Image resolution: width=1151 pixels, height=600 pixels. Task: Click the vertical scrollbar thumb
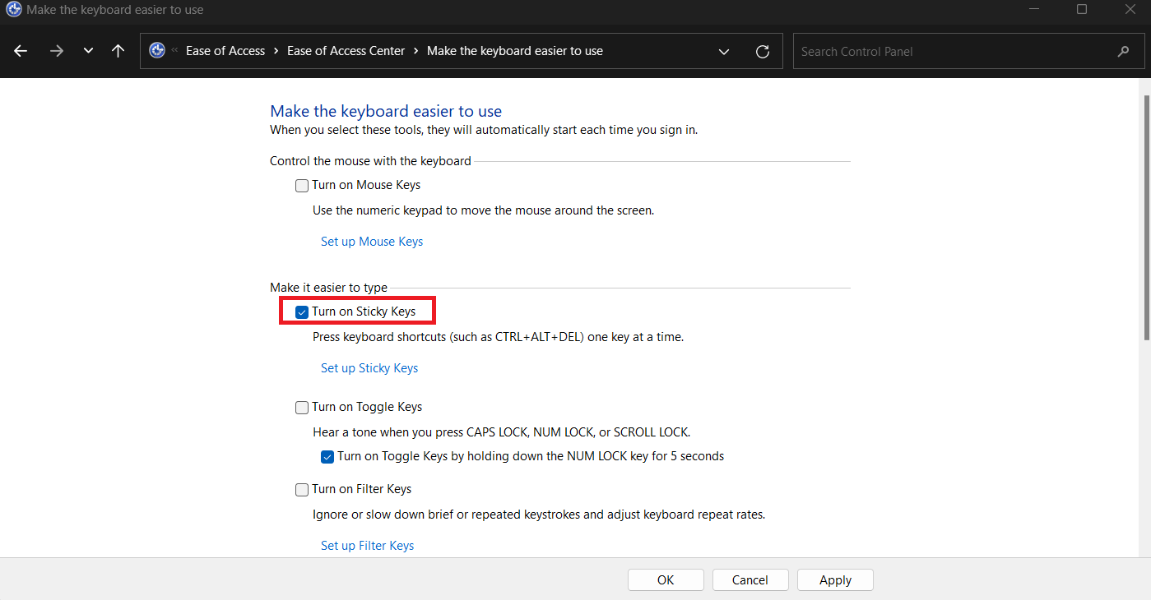[x=1146, y=216]
